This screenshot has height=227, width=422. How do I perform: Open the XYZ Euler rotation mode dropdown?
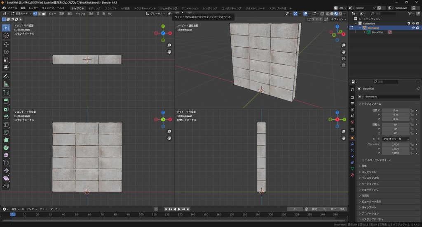(x=396, y=139)
